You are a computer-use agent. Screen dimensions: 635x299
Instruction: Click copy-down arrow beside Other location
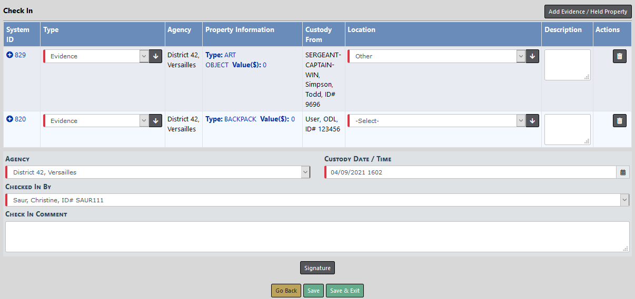(532, 56)
